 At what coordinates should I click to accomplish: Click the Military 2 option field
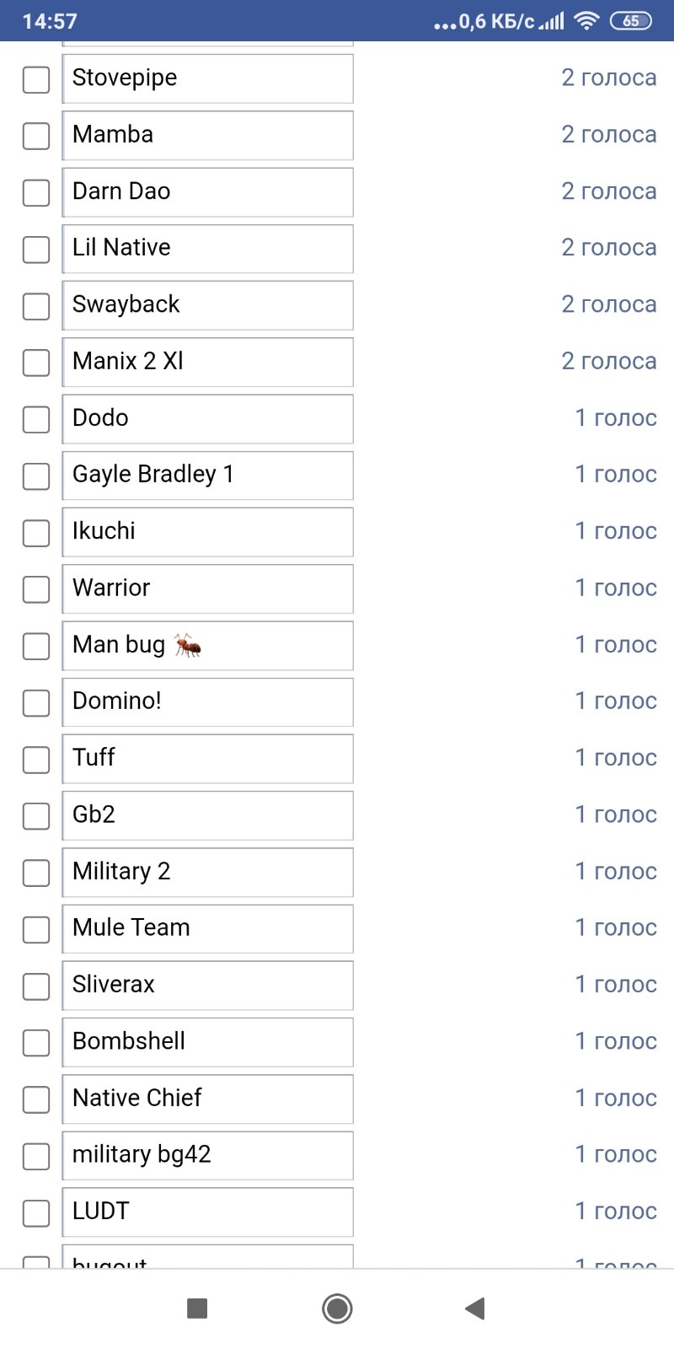click(207, 872)
